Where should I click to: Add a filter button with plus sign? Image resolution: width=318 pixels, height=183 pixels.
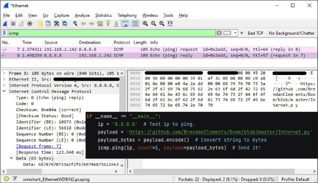[x=242, y=33]
